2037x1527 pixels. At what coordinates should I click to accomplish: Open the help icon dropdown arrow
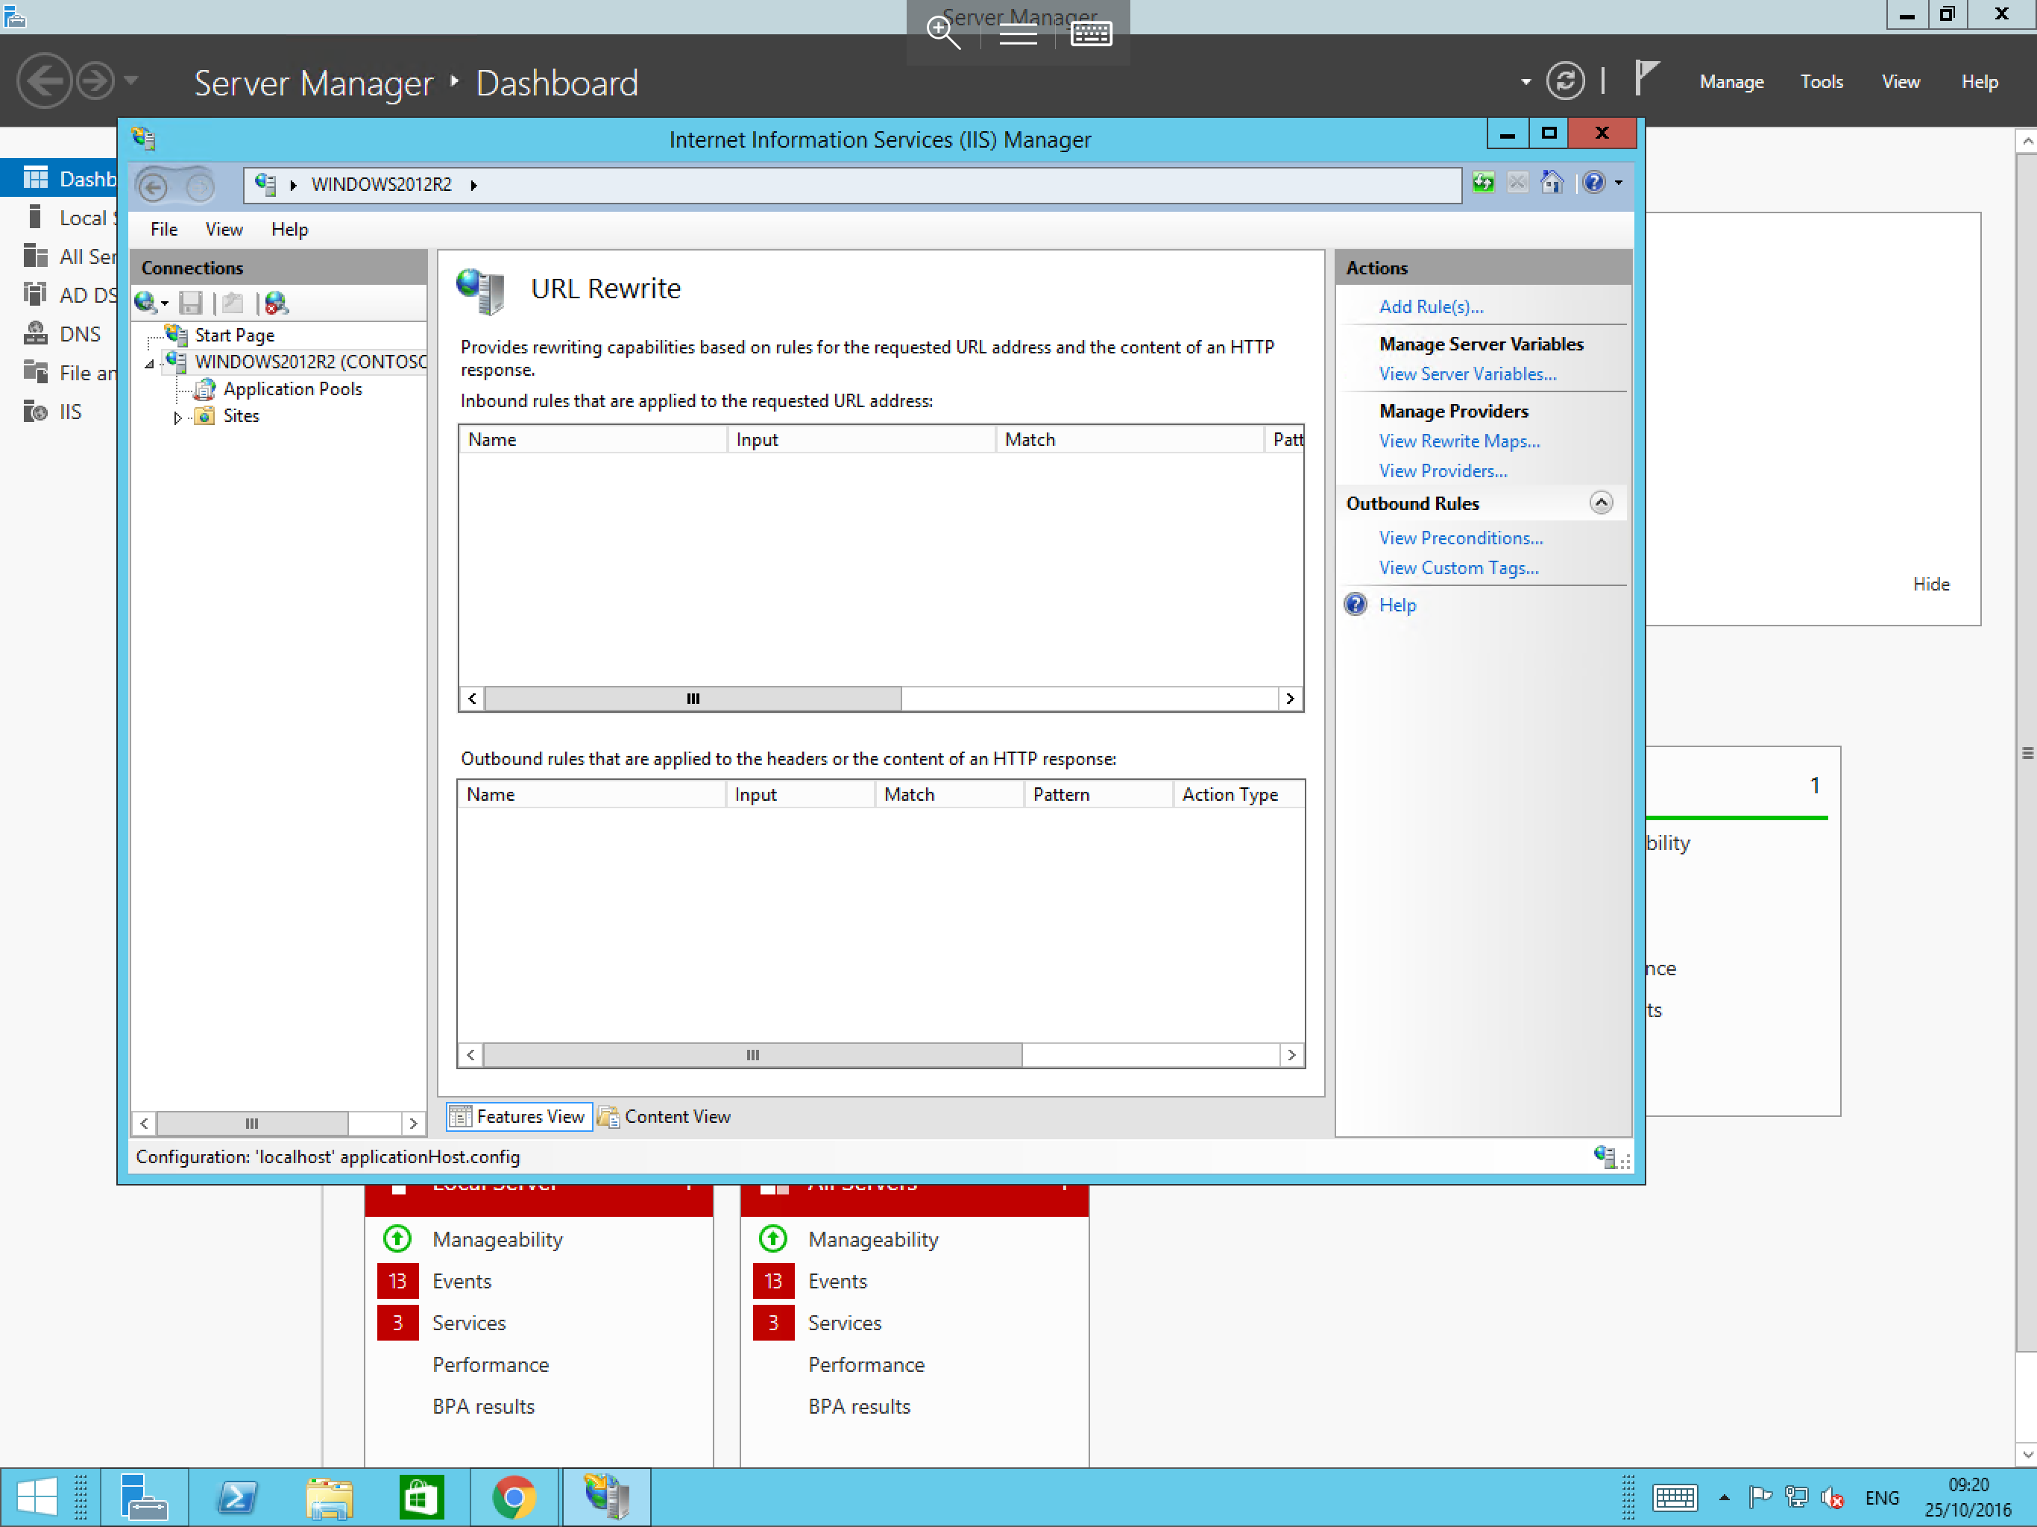tap(1618, 183)
